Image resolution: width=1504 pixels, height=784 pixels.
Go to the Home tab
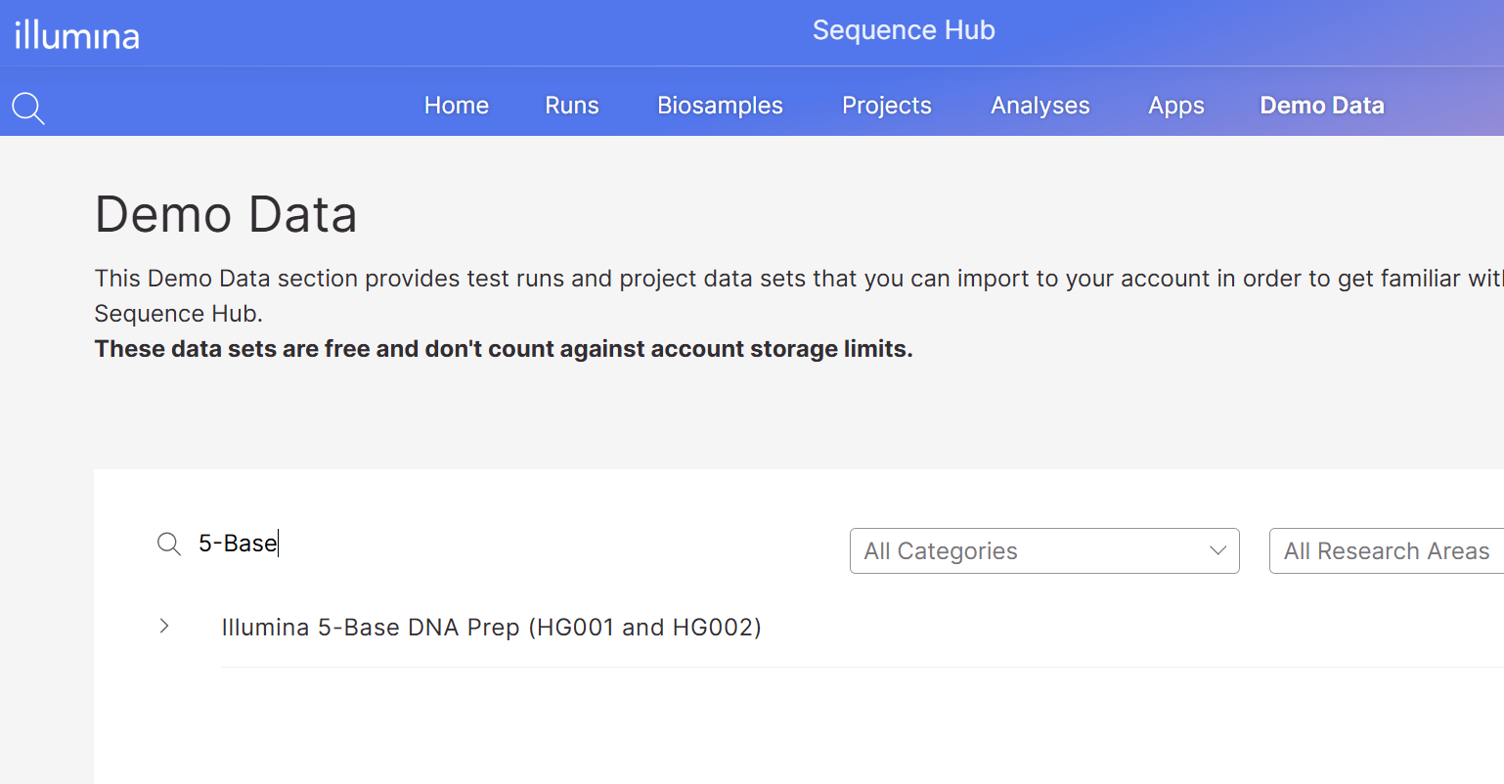[x=456, y=106]
